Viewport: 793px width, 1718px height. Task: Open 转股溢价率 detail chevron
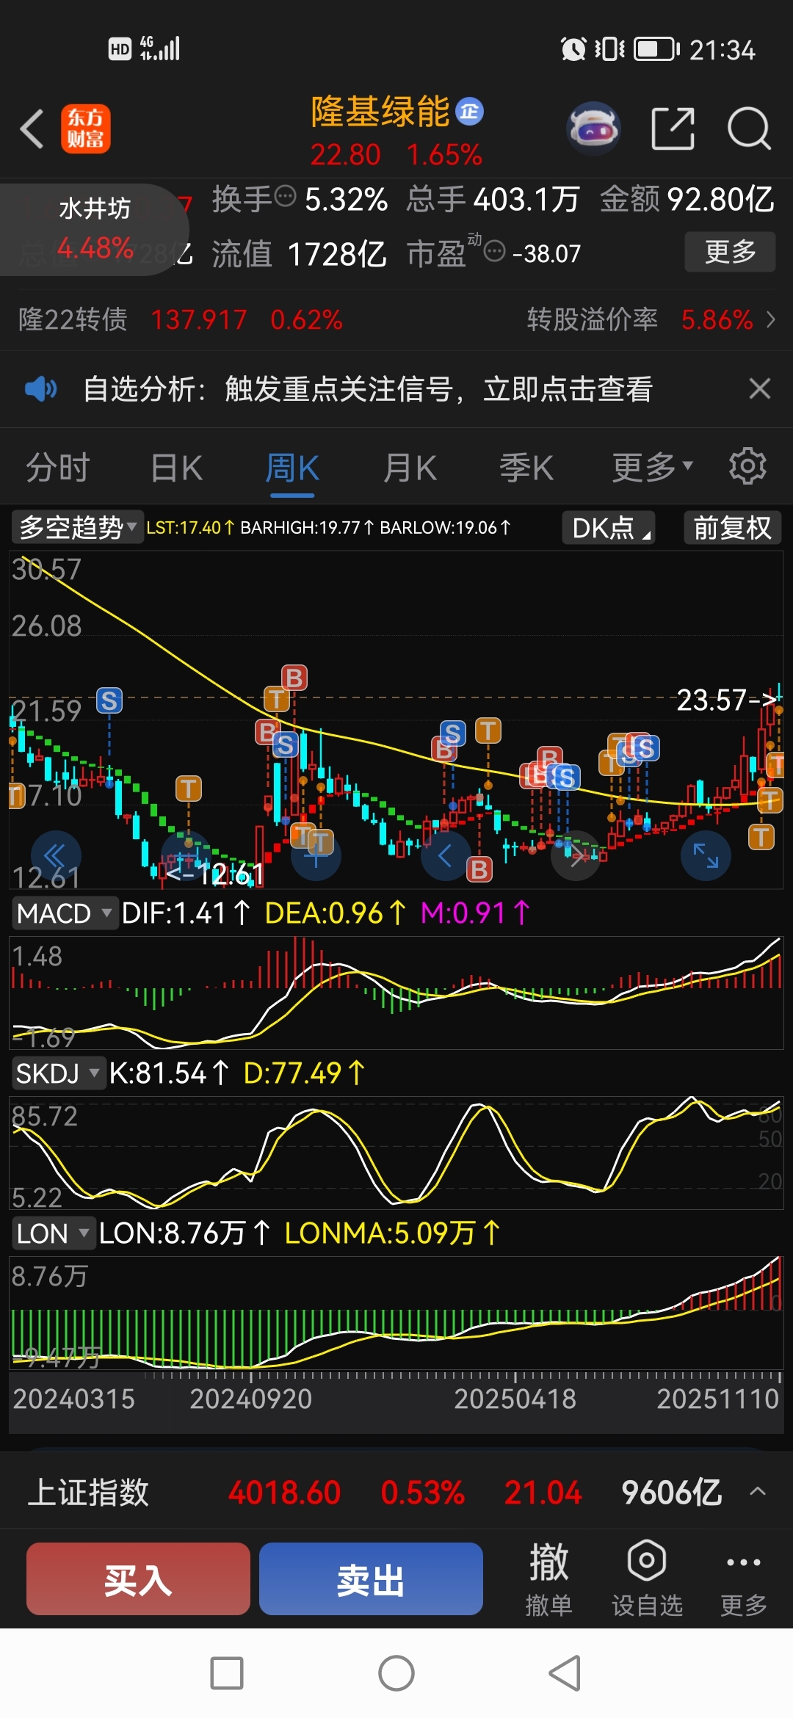[x=770, y=319]
